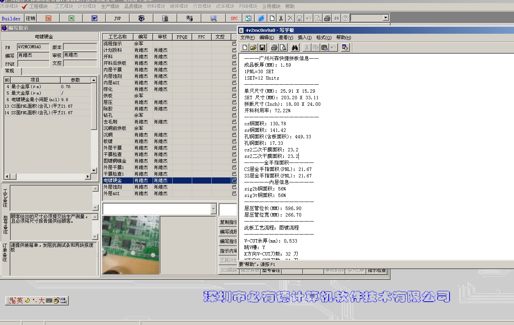Click the PCB board thumbnail image
514x325 pixels.
click(x=131, y=245)
